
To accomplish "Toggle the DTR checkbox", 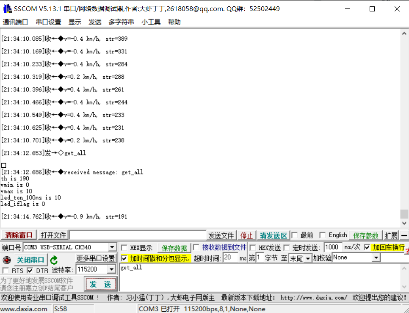I will pos(30,270).
